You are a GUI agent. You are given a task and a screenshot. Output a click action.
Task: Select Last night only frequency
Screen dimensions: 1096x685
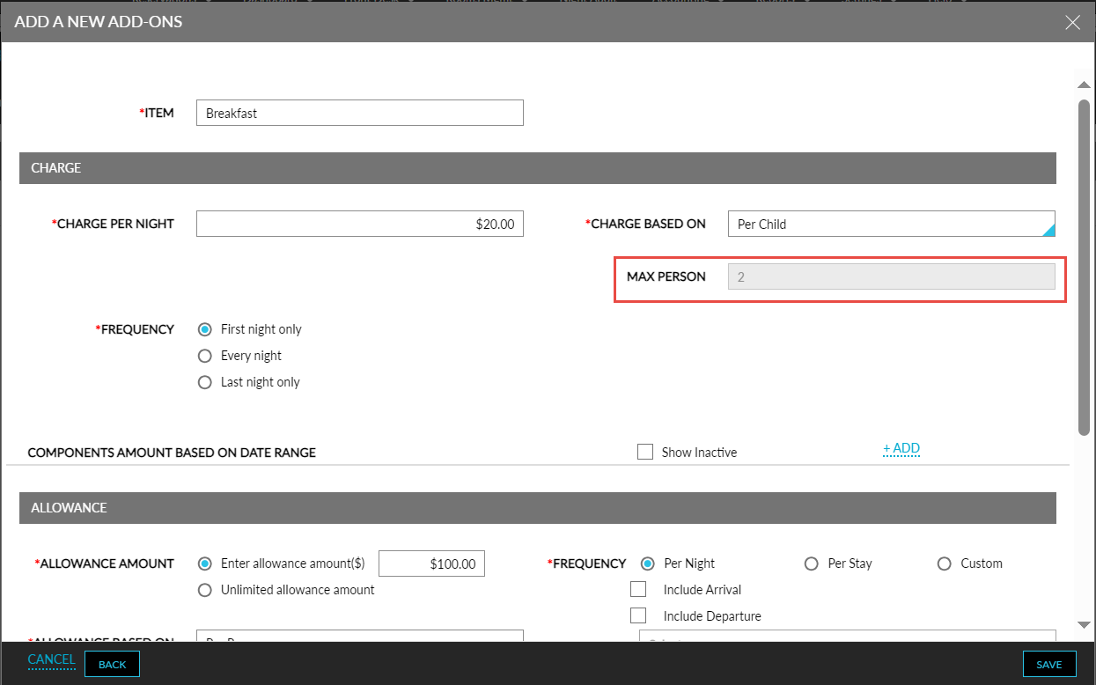(204, 381)
